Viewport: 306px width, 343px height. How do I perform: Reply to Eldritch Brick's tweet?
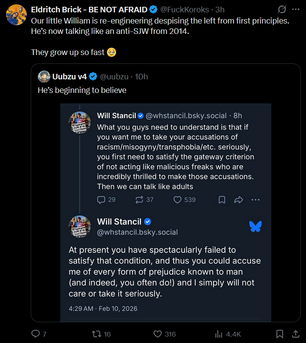36,334
